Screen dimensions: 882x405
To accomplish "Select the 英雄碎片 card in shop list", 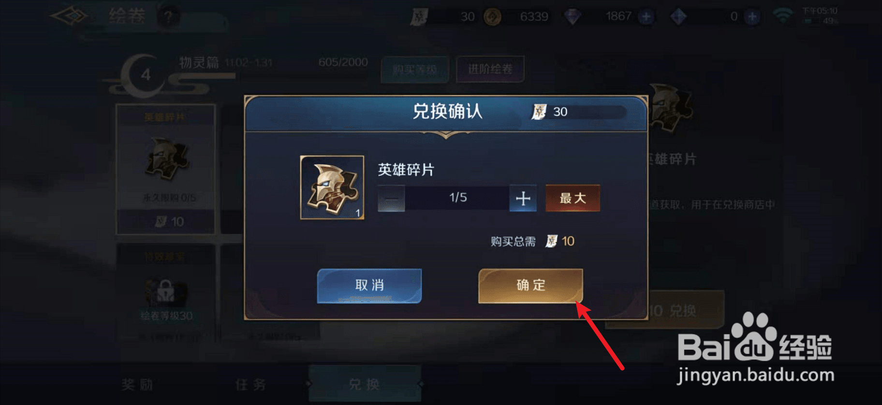I will [x=166, y=169].
